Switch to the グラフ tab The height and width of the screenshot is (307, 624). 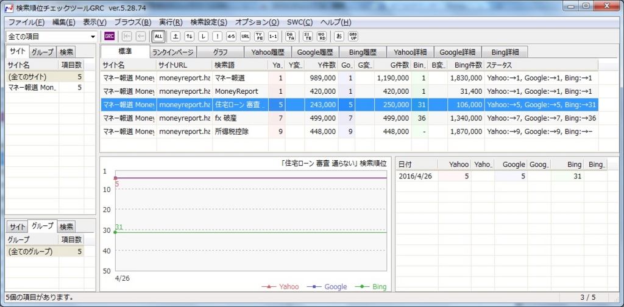point(220,52)
